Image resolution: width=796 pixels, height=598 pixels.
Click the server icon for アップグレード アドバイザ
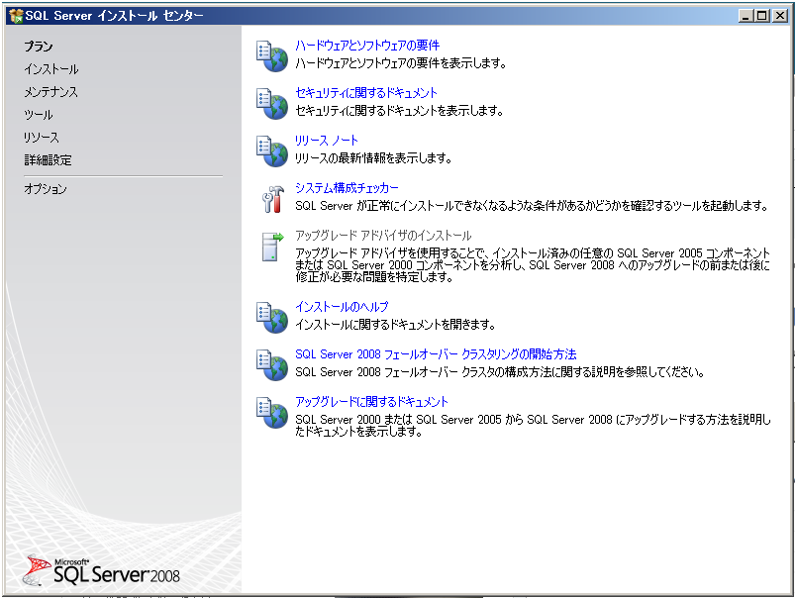(x=272, y=247)
